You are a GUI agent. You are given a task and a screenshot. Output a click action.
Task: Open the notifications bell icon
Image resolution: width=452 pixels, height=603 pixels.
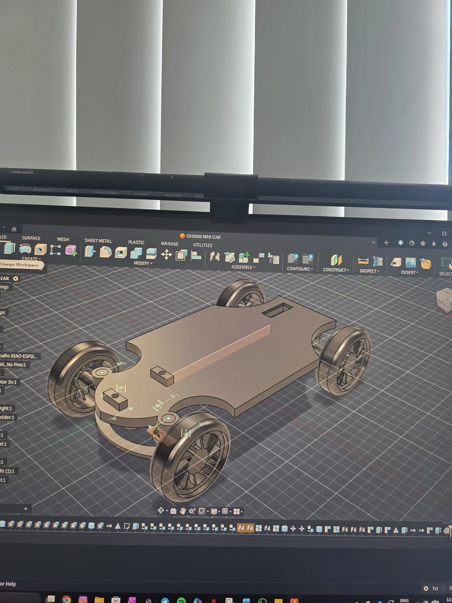pyautogui.click(x=434, y=244)
